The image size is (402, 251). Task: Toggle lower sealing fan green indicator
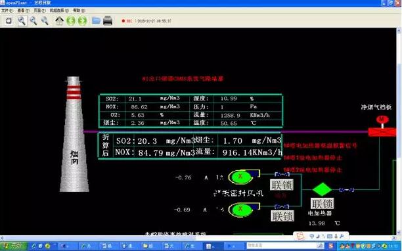(240, 210)
